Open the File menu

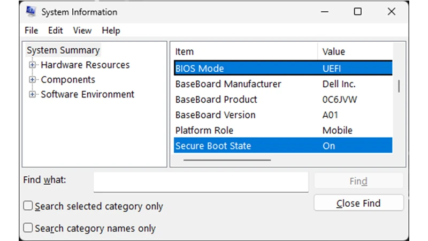point(31,31)
